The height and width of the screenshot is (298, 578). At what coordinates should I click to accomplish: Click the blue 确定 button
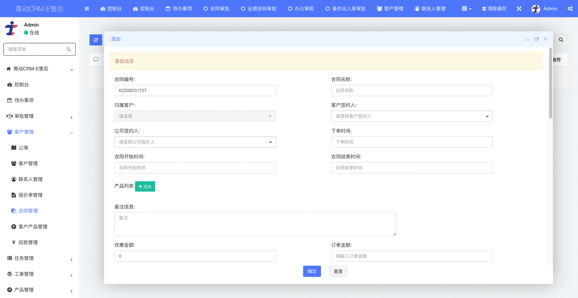pos(312,272)
